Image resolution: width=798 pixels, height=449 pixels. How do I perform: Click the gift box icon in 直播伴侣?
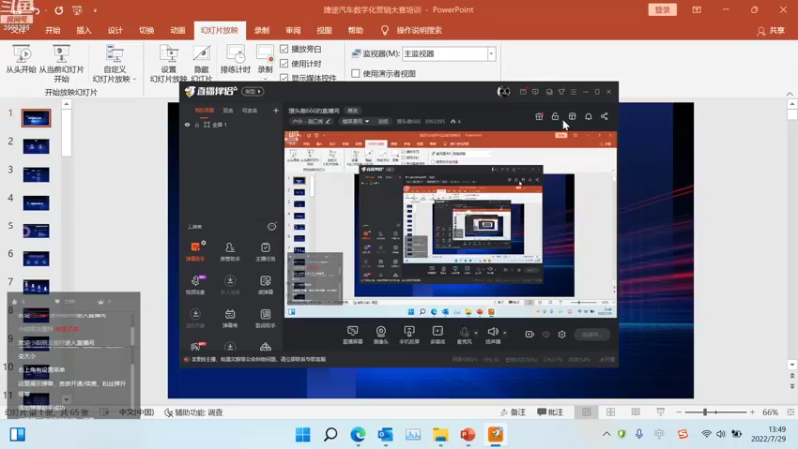pyautogui.click(x=539, y=116)
